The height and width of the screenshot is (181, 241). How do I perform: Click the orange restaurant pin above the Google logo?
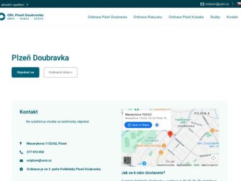pyautogui.click(x=161, y=152)
